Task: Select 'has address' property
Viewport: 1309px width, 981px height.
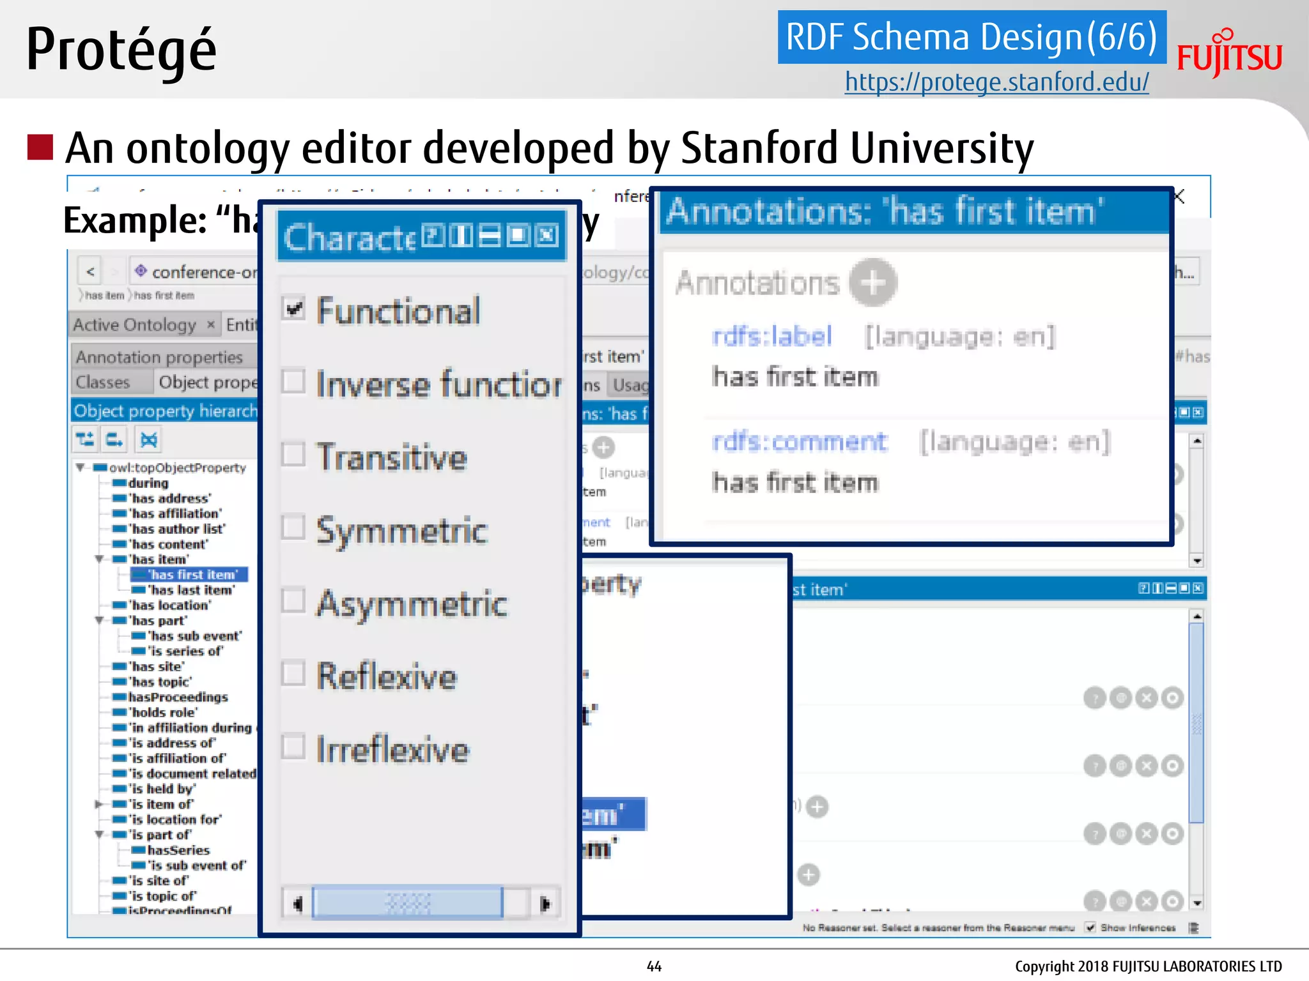Action: point(162,499)
